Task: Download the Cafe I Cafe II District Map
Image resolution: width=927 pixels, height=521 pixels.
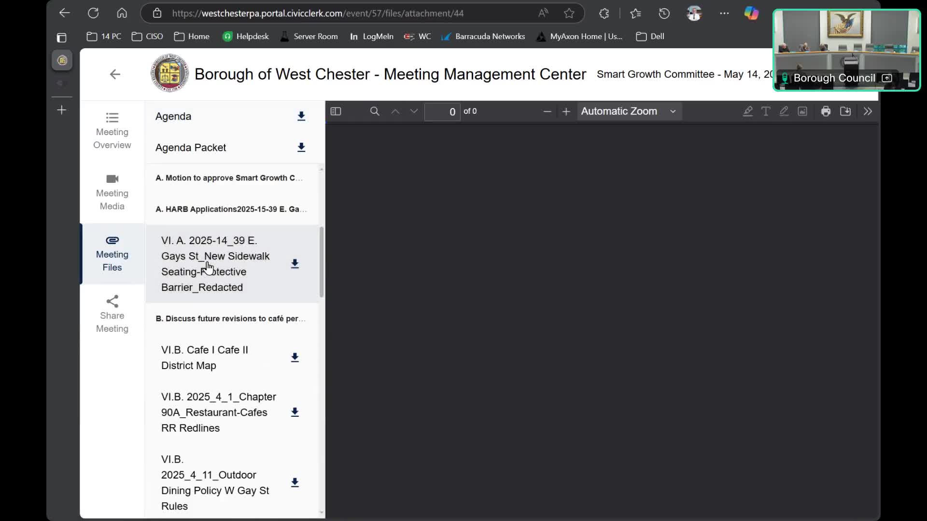Action: coord(295,357)
